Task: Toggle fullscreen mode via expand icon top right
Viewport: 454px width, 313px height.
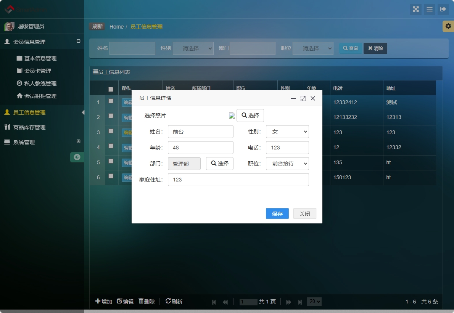Action: (x=416, y=10)
